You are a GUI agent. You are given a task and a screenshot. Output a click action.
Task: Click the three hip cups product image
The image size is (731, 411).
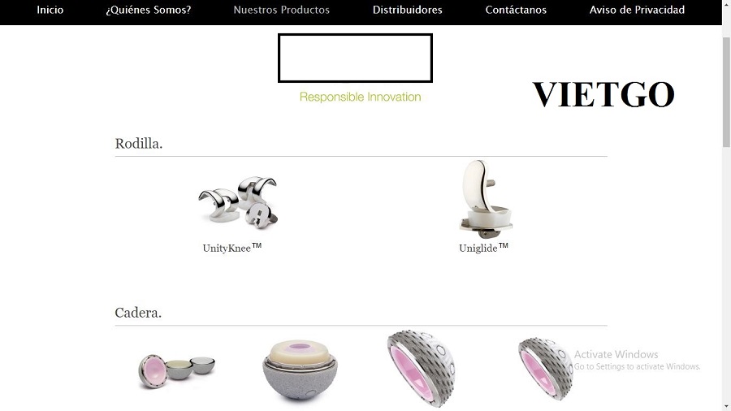(x=177, y=371)
